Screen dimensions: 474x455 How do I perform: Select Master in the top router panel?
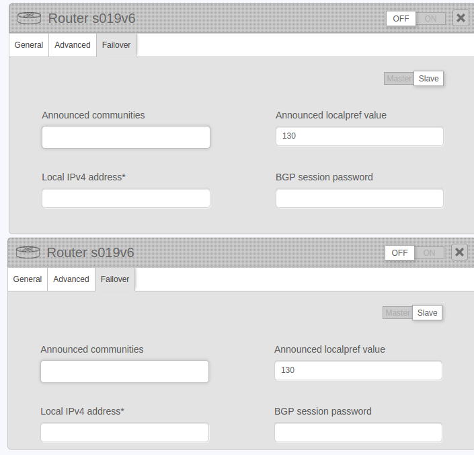[399, 79]
